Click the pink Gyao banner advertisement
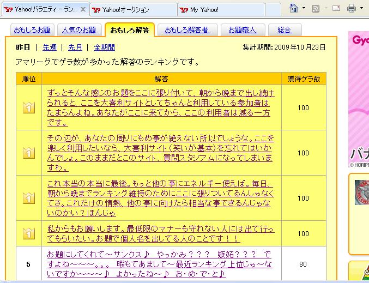369x283 pixels. pyautogui.click(x=359, y=99)
